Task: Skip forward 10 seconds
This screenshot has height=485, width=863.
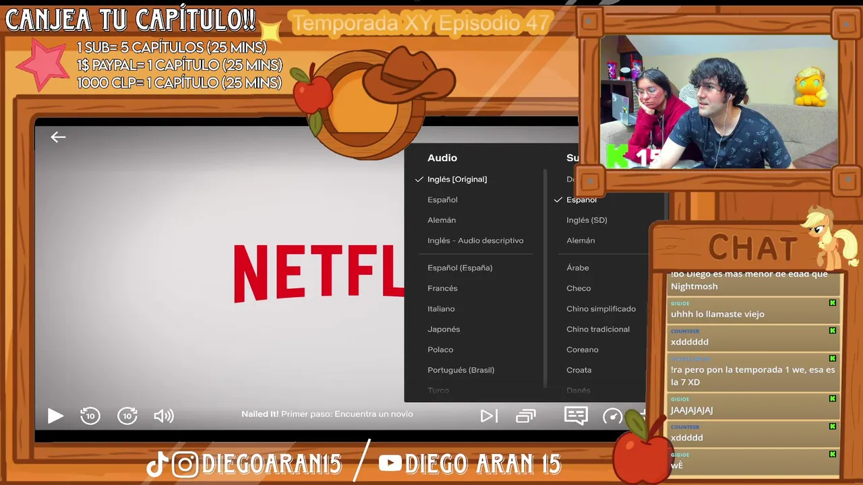Action: pyautogui.click(x=127, y=416)
